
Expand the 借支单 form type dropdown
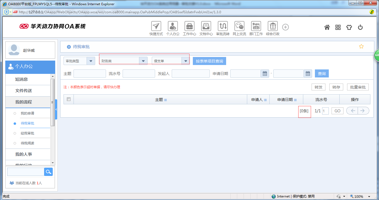point(185,61)
